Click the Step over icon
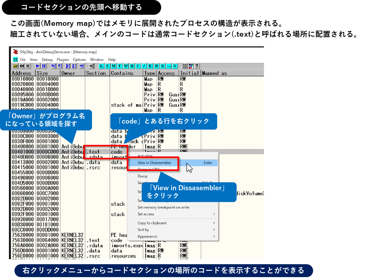This screenshot has height=280, width=367. 60,66
